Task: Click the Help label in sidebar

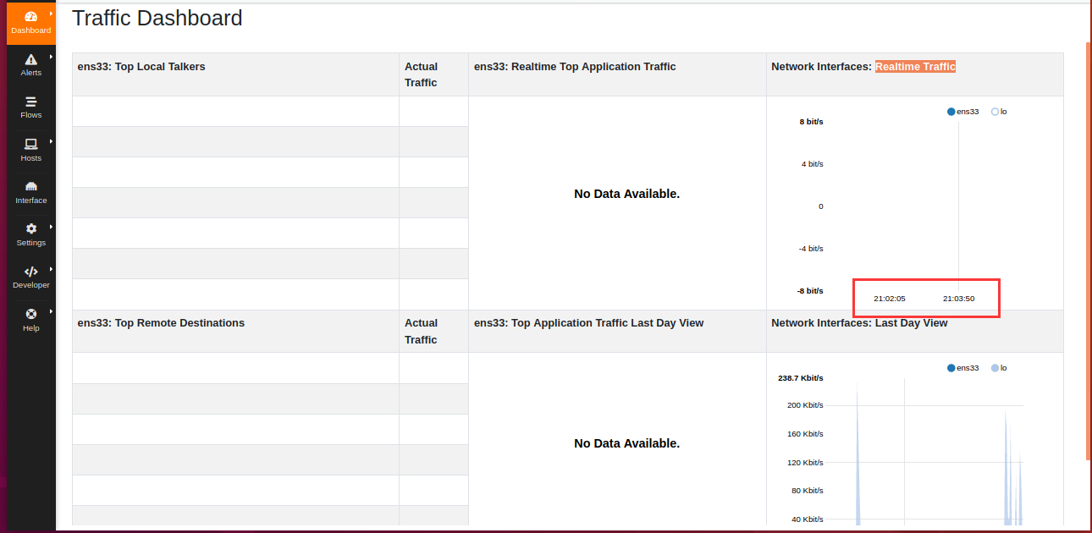Action: [x=31, y=328]
